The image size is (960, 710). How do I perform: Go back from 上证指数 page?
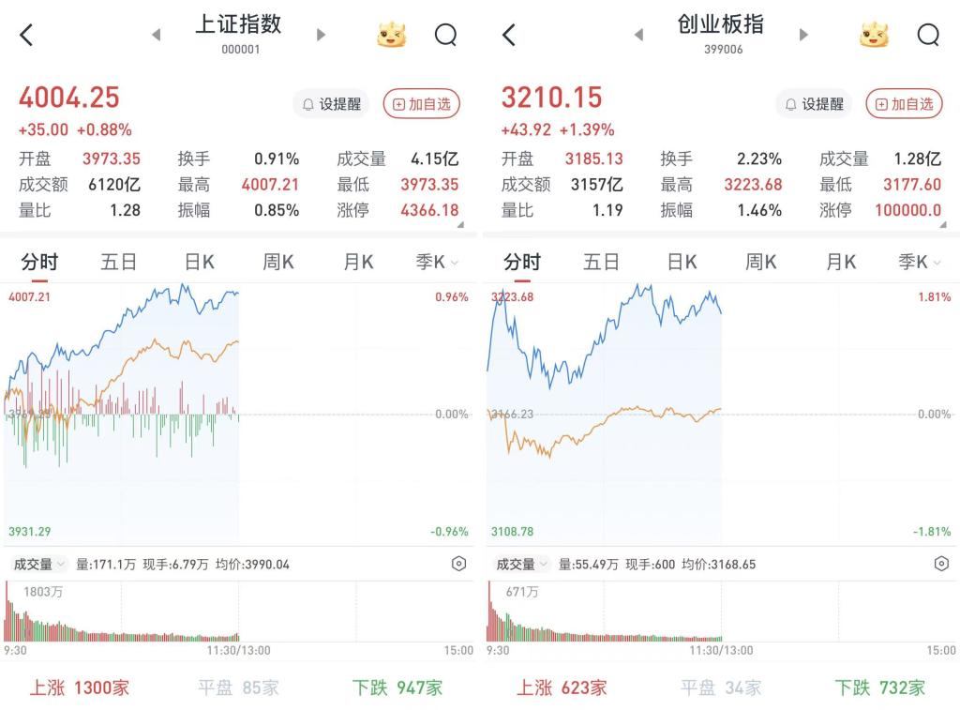[26, 36]
